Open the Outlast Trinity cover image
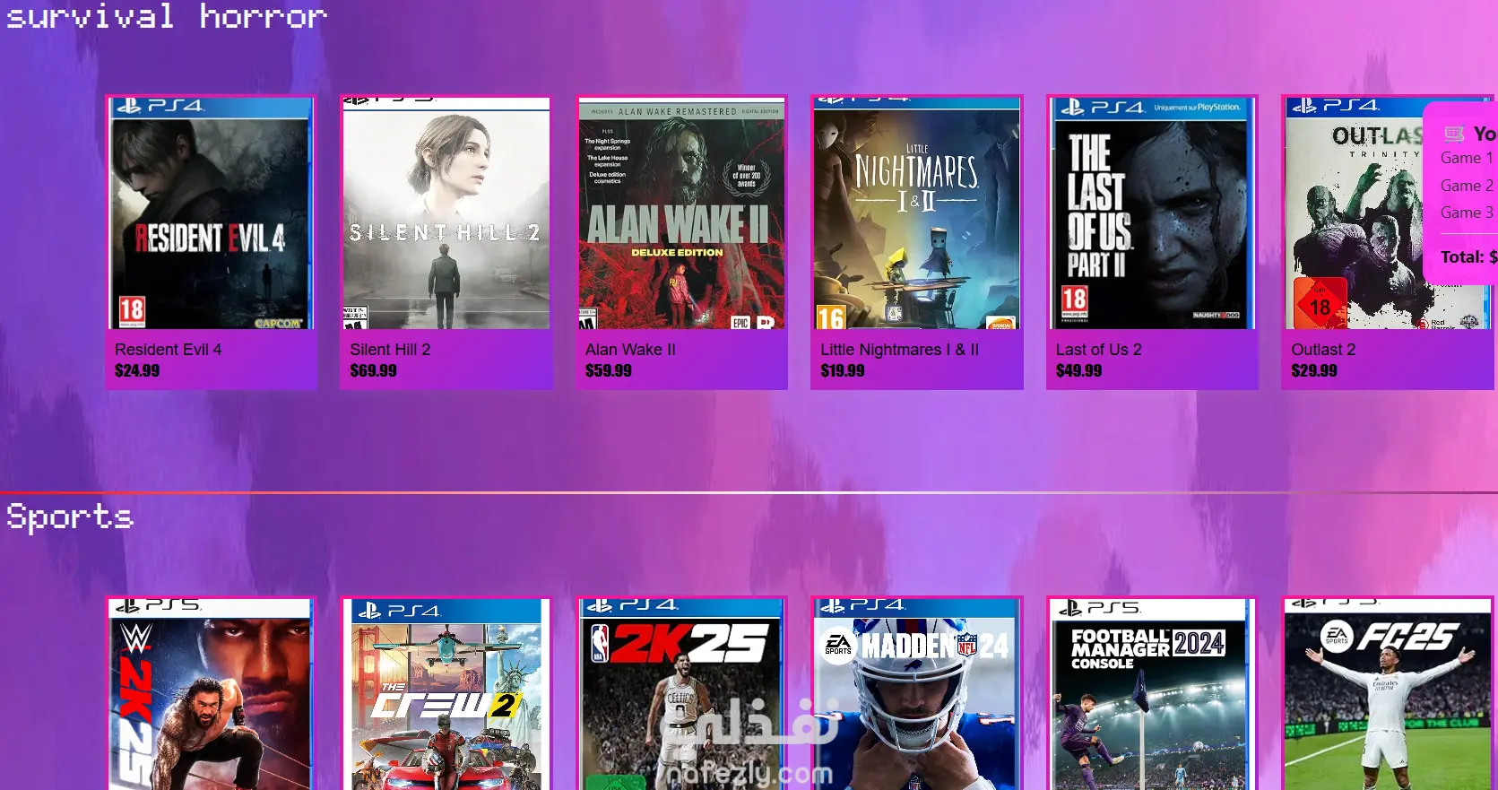The width and height of the screenshot is (1498, 790). (1354, 213)
